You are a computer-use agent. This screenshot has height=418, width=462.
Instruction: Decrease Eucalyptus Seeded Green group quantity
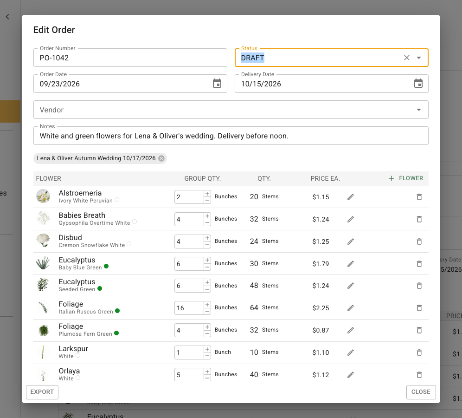[207, 289]
